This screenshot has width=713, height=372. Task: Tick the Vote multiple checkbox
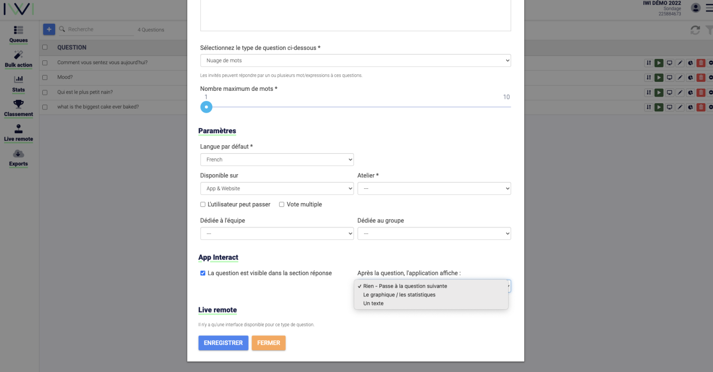coord(281,205)
